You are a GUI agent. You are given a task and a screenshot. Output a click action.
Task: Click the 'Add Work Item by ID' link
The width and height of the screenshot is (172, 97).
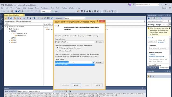point(156,57)
